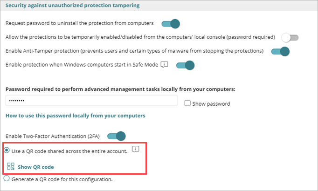Click the info icon next to shared QR code
The image size is (318, 191).
pos(136,150)
